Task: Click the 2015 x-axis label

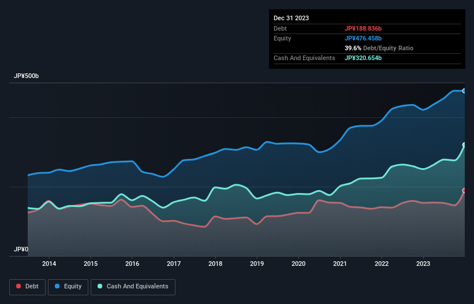Action: tap(91, 264)
